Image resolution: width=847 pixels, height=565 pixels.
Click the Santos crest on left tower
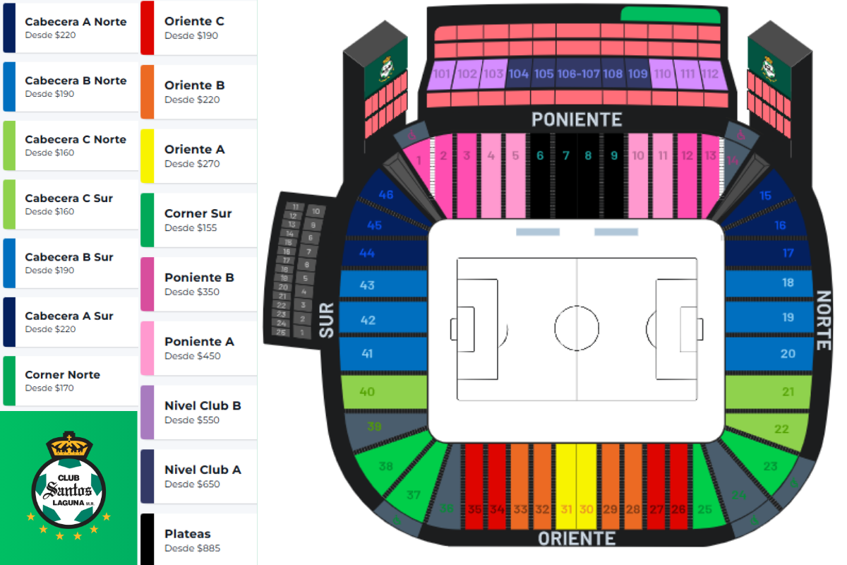coord(385,69)
